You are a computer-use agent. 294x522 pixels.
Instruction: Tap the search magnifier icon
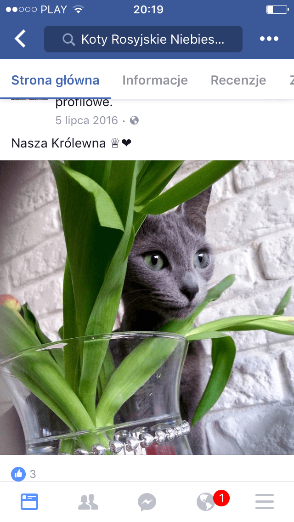68,39
